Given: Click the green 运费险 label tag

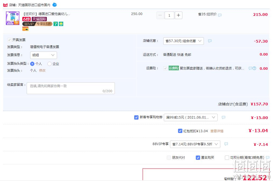Looking at the screenshot, I should [173, 68].
